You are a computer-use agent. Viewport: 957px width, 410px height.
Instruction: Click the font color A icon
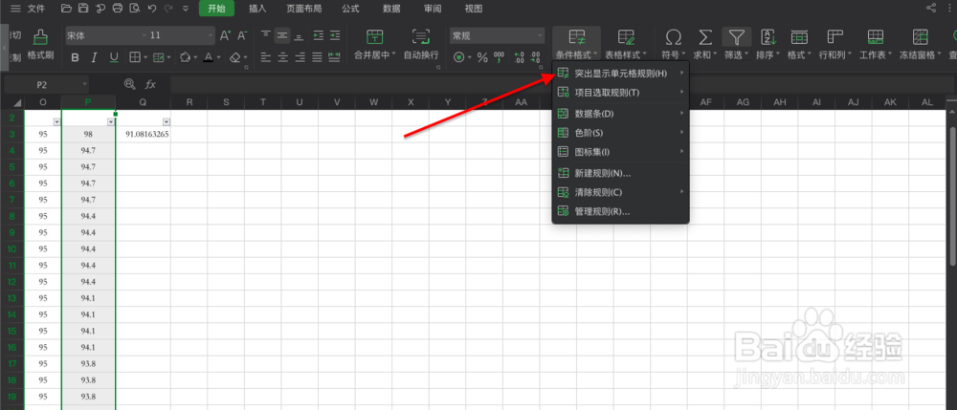209,57
